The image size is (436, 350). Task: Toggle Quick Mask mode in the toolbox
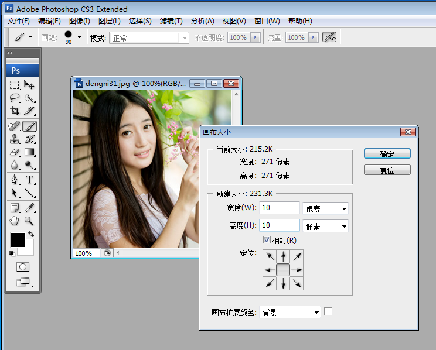[22, 267]
